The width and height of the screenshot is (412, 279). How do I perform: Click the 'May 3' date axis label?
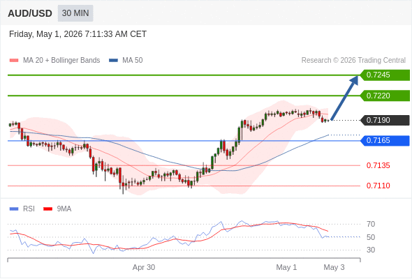tap(334, 267)
